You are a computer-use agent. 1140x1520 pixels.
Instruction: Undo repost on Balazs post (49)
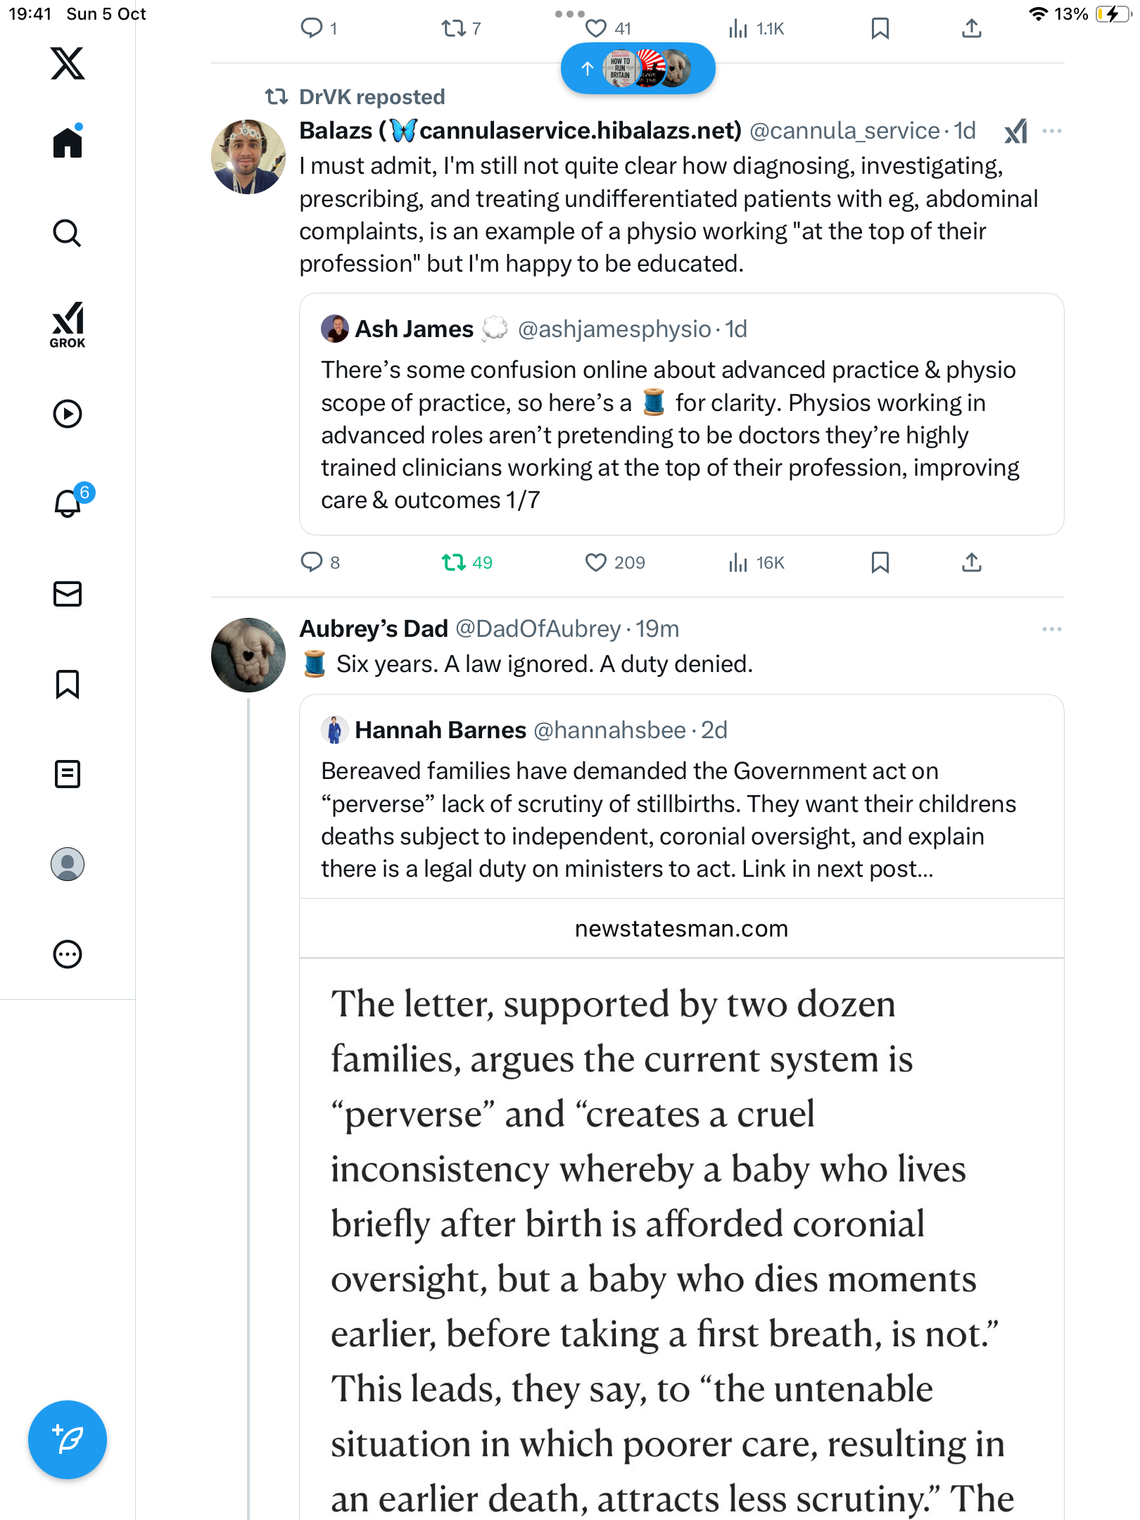click(454, 562)
